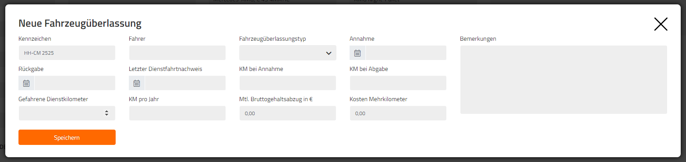This screenshot has width=686, height=162.
Task: Click the Letzter Dienstfahrtnachweis date field
Action: [x=185, y=83]
